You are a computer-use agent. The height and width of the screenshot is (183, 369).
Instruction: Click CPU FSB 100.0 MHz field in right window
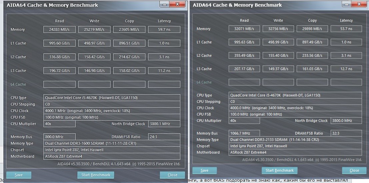295,114
